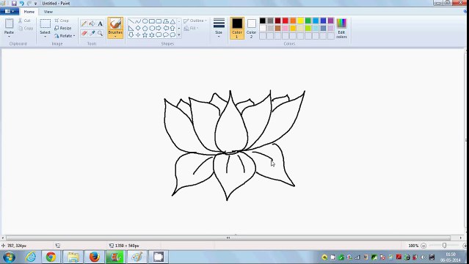This screenshot has height=264, width=469.
Task: Click the horizontal scrollbar of the canvas
Action: tap(228, 238)
